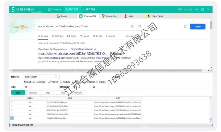Click the blue magnifier search icon
This screenshot has width=221, height=132.
140,26
